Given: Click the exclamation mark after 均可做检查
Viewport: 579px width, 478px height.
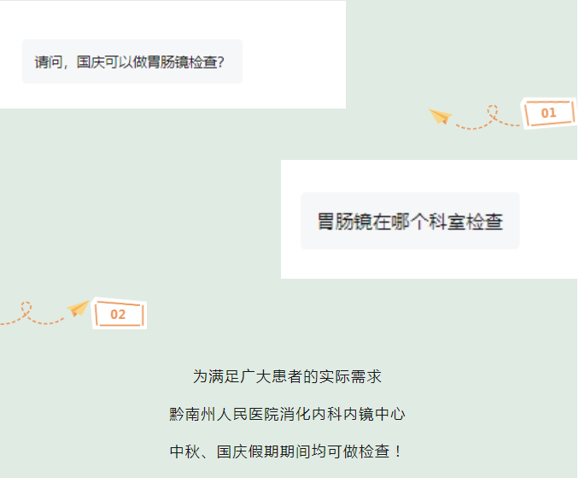Looking at the screenshot, I should 398,451.
